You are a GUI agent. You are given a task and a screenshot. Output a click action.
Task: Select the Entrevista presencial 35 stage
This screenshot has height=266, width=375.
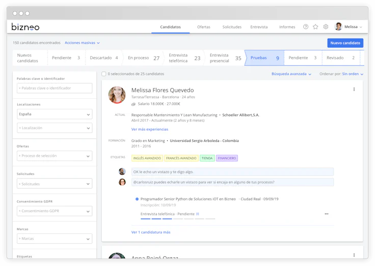pyautogui.click(x=225, y=58)
